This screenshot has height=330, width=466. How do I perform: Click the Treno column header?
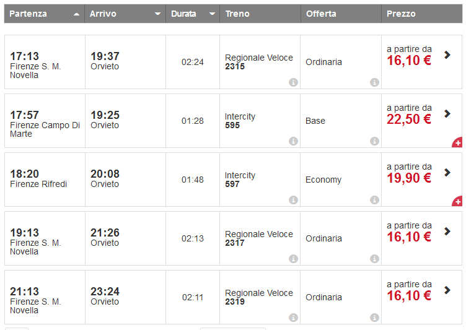click(x=239, y=14)
